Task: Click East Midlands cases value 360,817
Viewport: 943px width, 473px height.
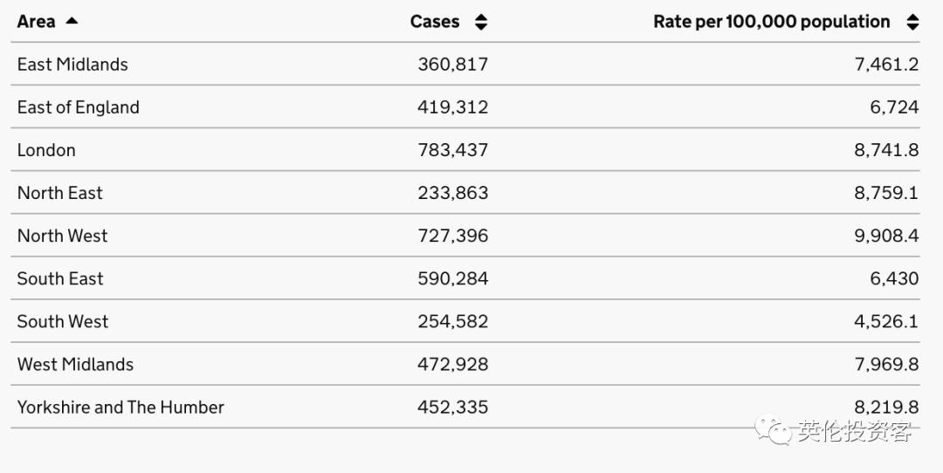Action: [x=452, y=65]
